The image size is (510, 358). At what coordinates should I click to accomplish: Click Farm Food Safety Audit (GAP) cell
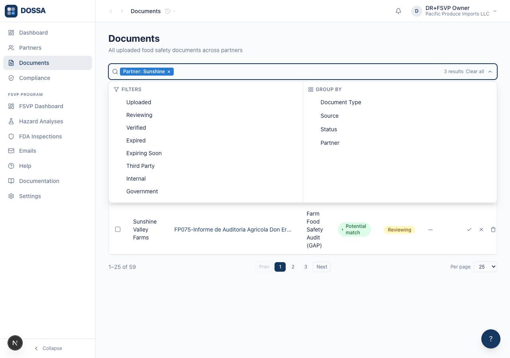(x=315, y=230)
